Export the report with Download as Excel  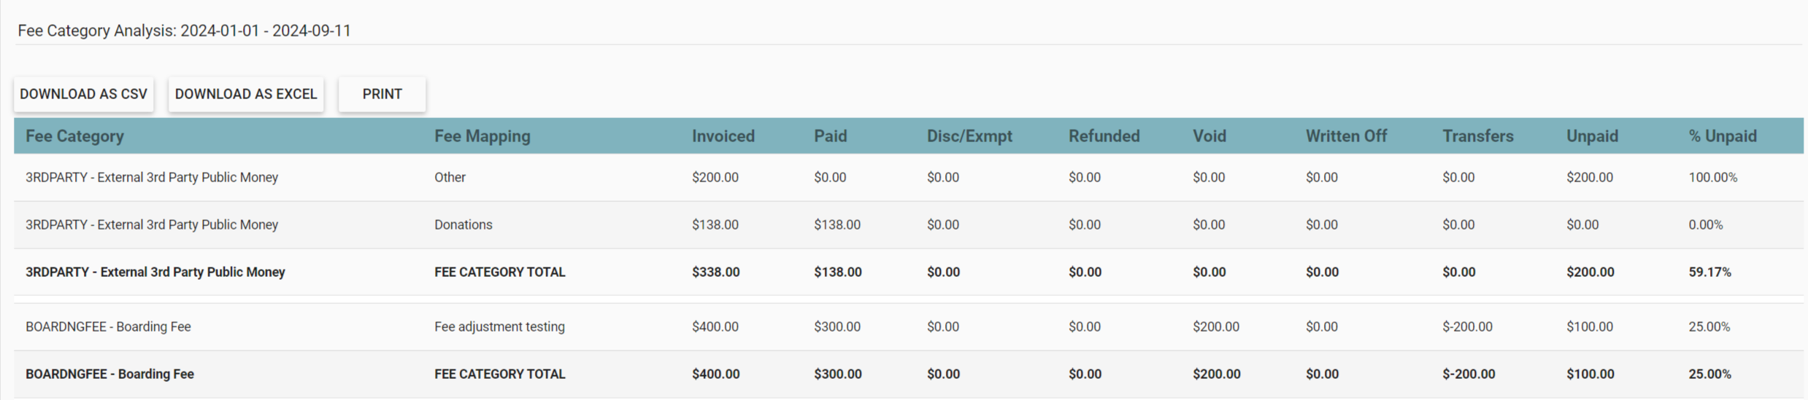[x=246, y=94]
